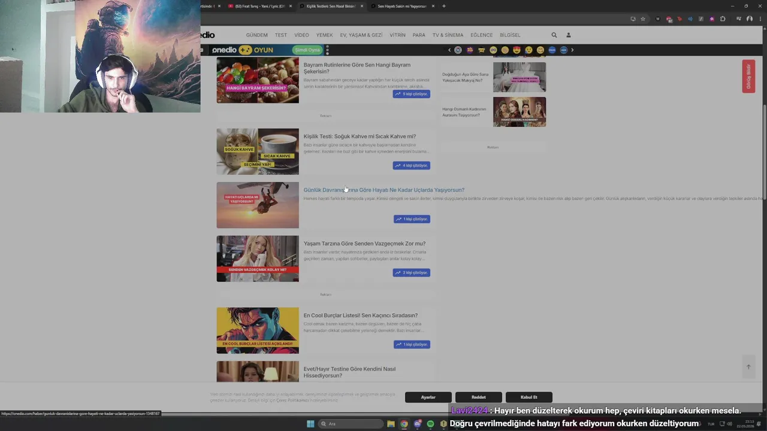
Task: Click the Şimdi Oyna button on Onedio Oyun banner
Action: click(307, 50)
